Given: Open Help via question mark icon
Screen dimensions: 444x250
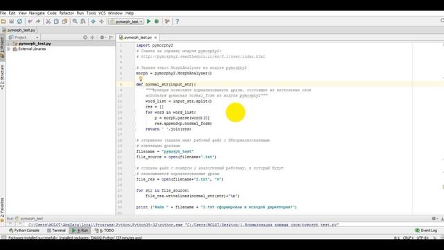Looking at the screenshot, I should click(177, 22).
